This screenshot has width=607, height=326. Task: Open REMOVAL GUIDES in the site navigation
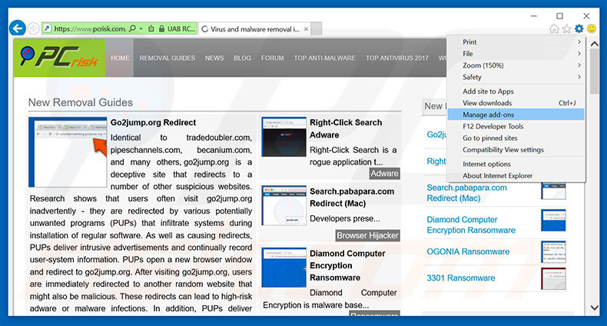[x=168, y=58]
